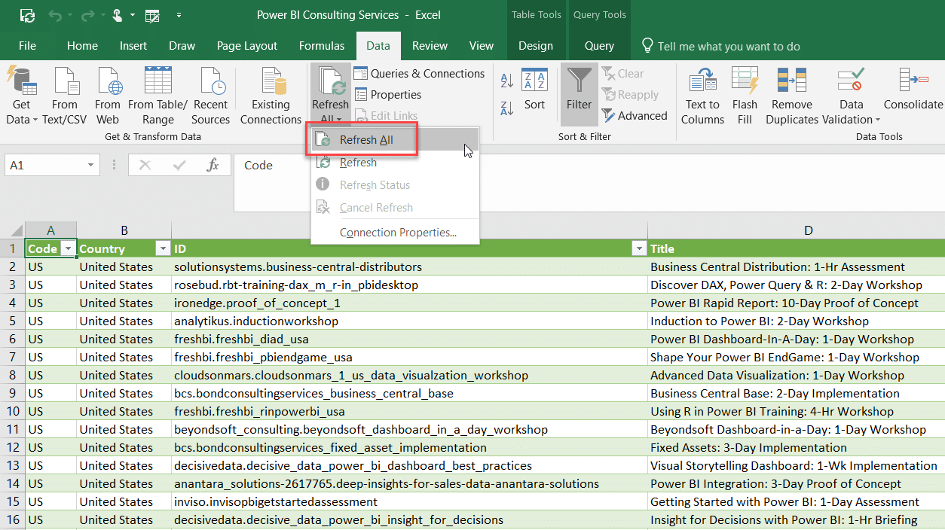The image size is (945, 530).
Task: Click From Table/Range icon
Action: pyautogui.click(x=158, y=96)
